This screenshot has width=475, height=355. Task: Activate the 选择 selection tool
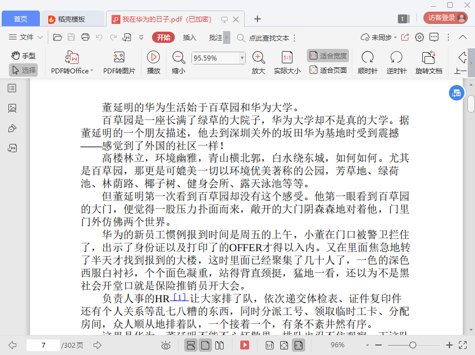pyautogui.click(x=23, y=71)
